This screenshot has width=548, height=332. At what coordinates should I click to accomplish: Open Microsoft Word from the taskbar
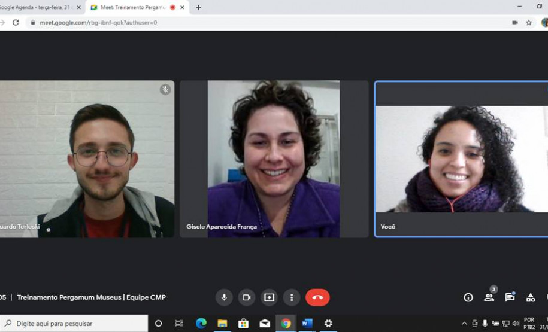307,324
